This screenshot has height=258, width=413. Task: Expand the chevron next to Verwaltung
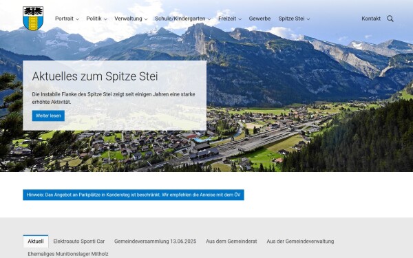(x=146, y=19)
